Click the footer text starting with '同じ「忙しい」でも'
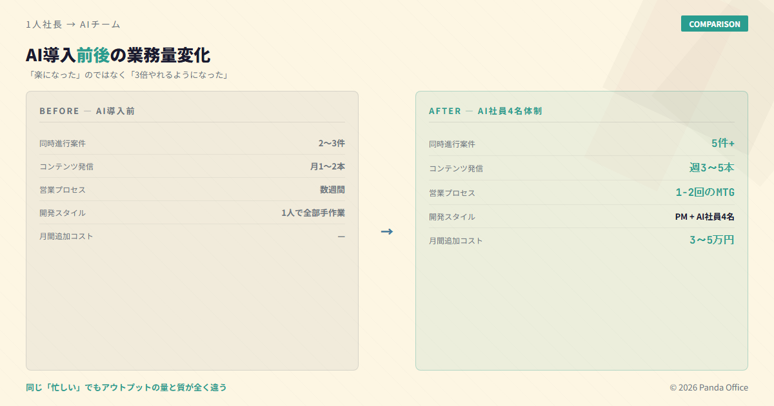Screen dimensions: 774x406 tap(126, 387)
